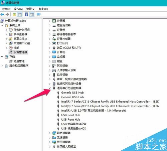Click the 系统工具 tools icon
This screenshot has width=167, height=151.
[6, 25]
